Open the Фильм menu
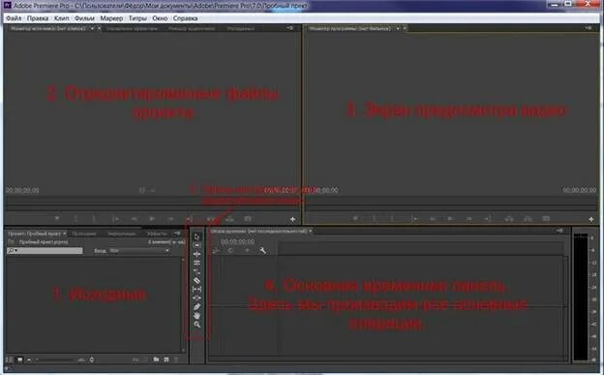The width and height of the screenshot is (604, 375). point(84,18)
